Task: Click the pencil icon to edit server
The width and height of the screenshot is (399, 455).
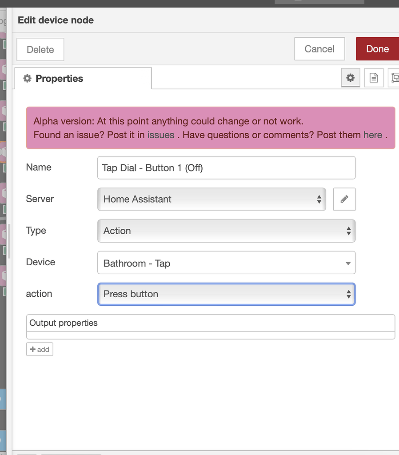Action: (344, 199)
